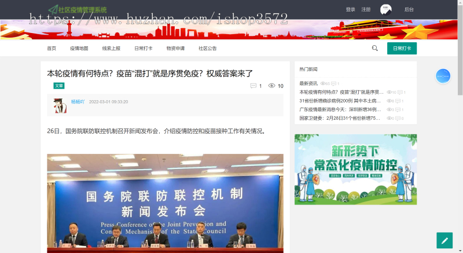Screen dimensions: 463x253
Task: Open author name 杨杨吖 link
Action: click(x=78, y=101)
